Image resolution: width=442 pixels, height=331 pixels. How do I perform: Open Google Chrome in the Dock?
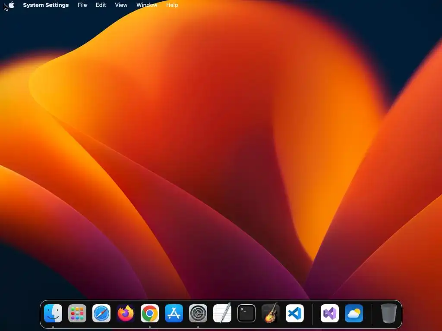(150, 313)
